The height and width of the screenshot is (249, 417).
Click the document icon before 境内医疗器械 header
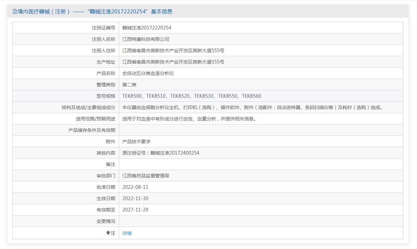[x=15, y=12]
